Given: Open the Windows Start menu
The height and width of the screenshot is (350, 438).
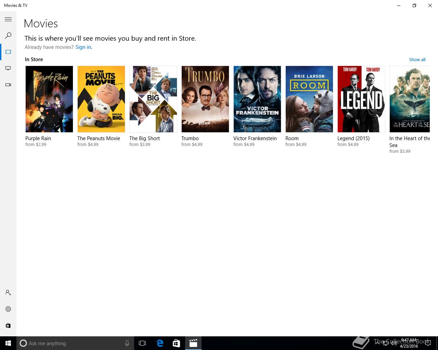Looking at the screenshot, I should pyautogui.click(x=8, y=343).
